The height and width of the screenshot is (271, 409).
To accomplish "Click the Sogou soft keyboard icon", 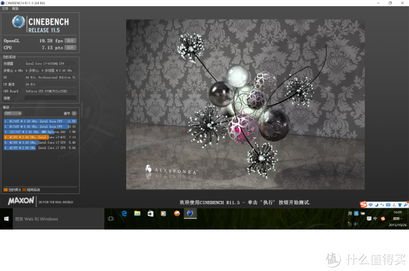I will click(x=388, y=205).
